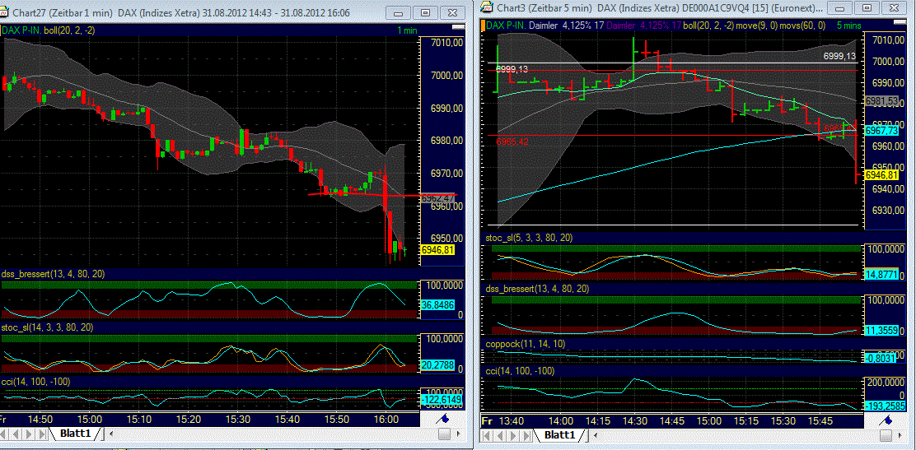Click red 6965,42 line label

tap(512, 141)
